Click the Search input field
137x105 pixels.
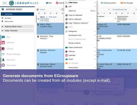click(50, 10)
